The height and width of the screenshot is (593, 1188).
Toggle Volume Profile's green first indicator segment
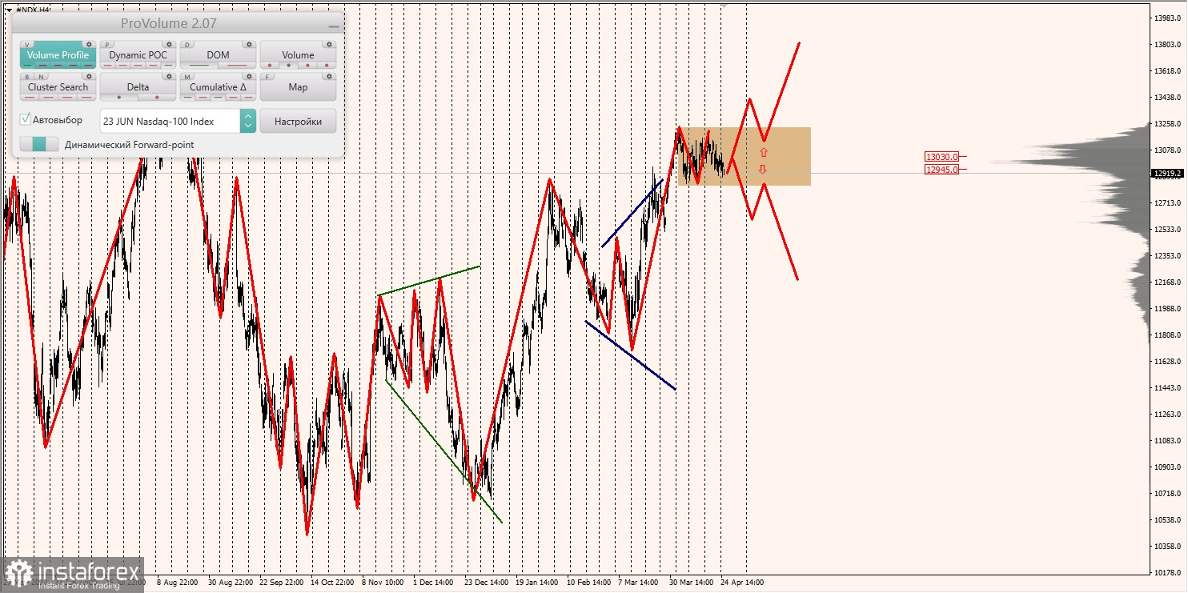[28, 65]
